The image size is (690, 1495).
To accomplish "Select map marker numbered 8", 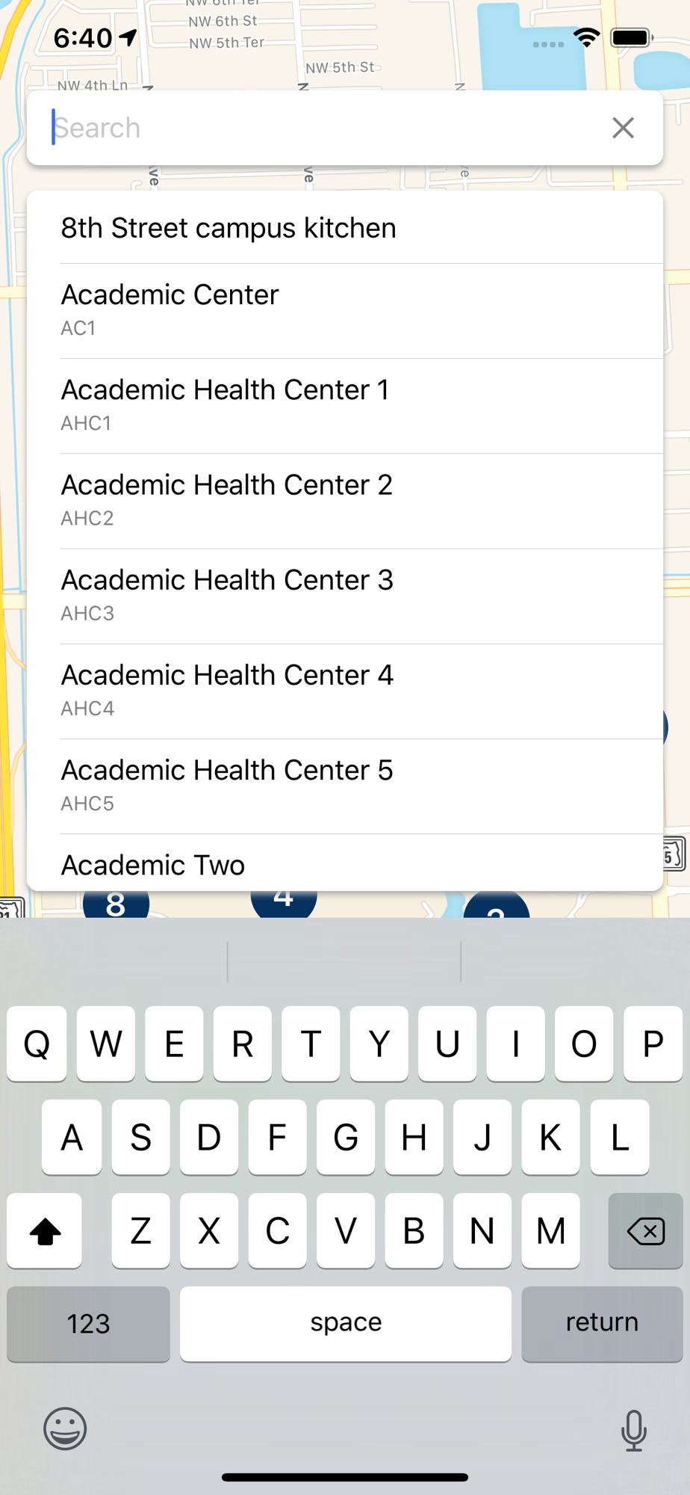I will pos(116,904).
